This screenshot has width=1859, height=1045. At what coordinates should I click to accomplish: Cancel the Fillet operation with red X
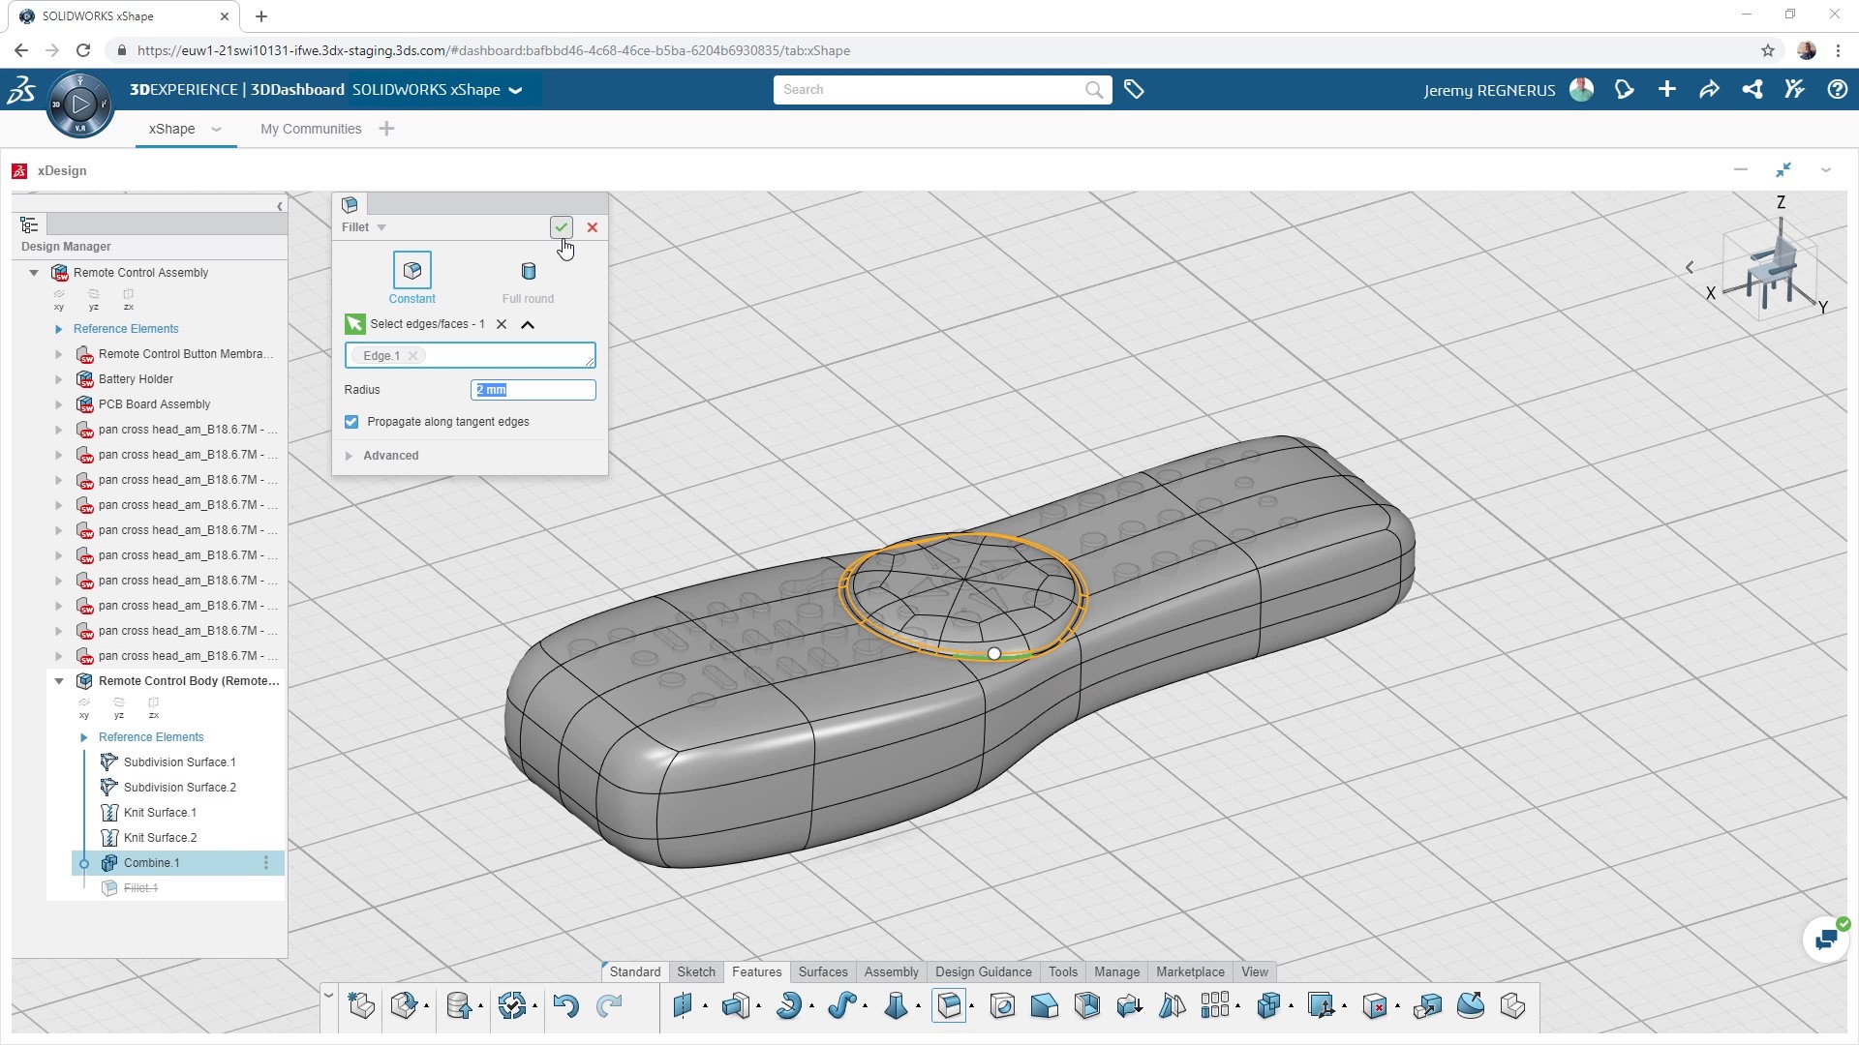pyautogui.click(x=594, y=227)
